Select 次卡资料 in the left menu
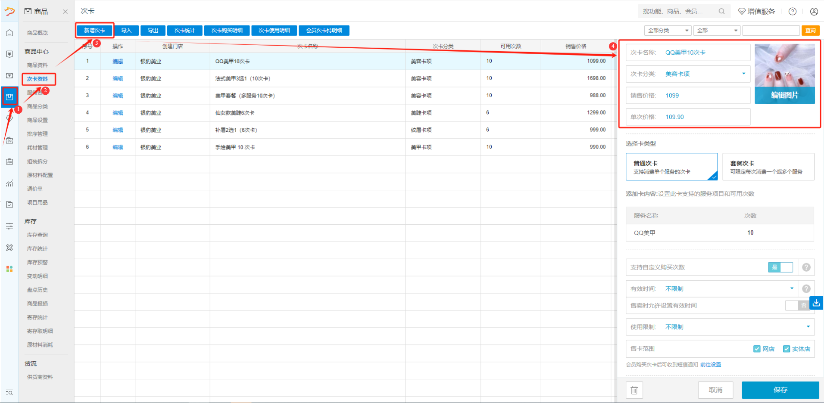 37,79
